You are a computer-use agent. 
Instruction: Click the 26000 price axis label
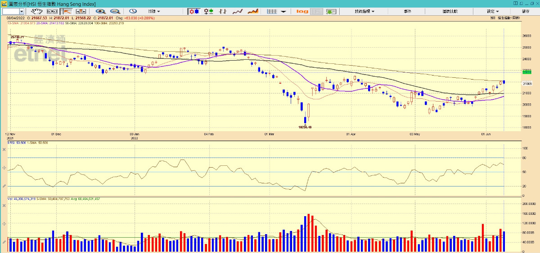[x=527, y=36]
